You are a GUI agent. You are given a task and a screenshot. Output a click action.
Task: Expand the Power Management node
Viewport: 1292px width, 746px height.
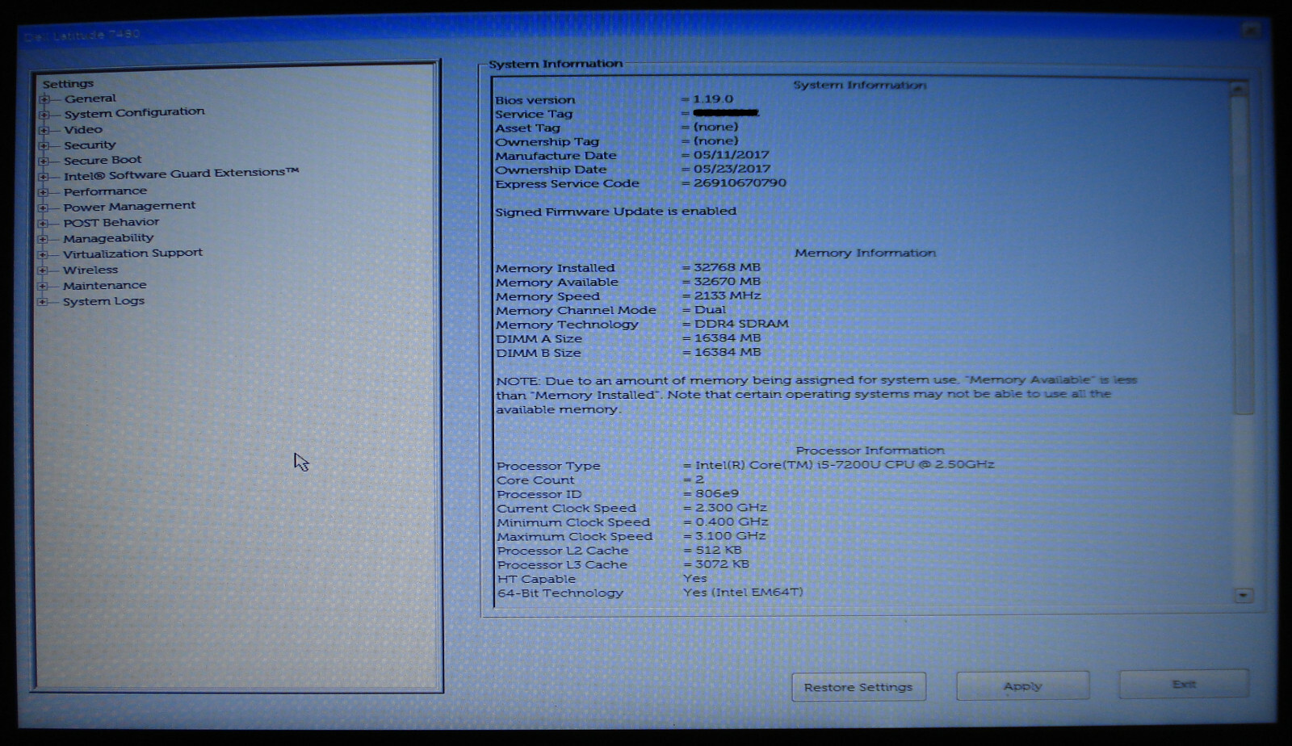(44, 207)
